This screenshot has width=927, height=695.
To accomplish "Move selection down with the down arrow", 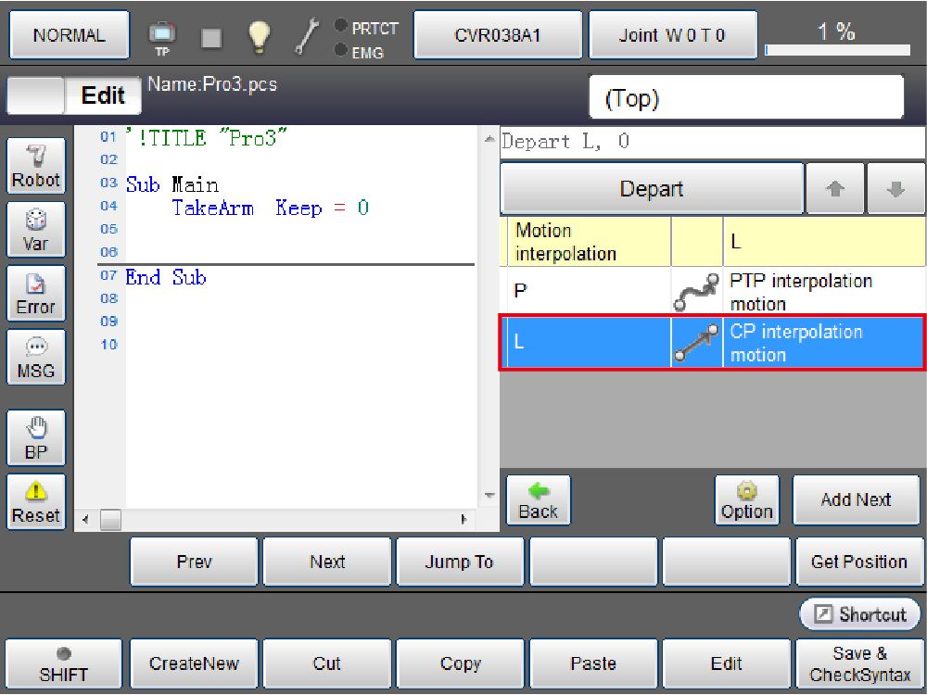I will 895,189.
